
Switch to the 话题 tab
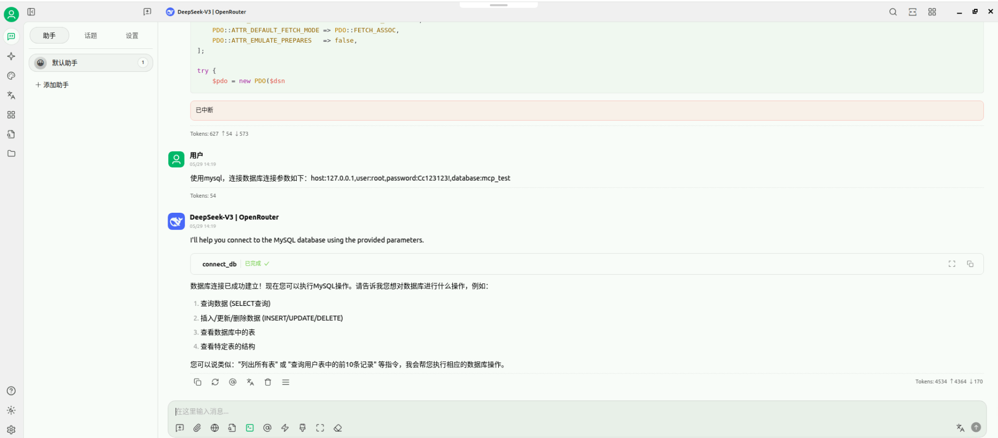point(91,35)
